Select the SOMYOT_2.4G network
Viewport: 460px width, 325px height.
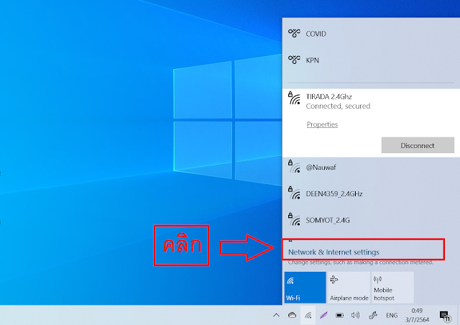pos(371,220)
